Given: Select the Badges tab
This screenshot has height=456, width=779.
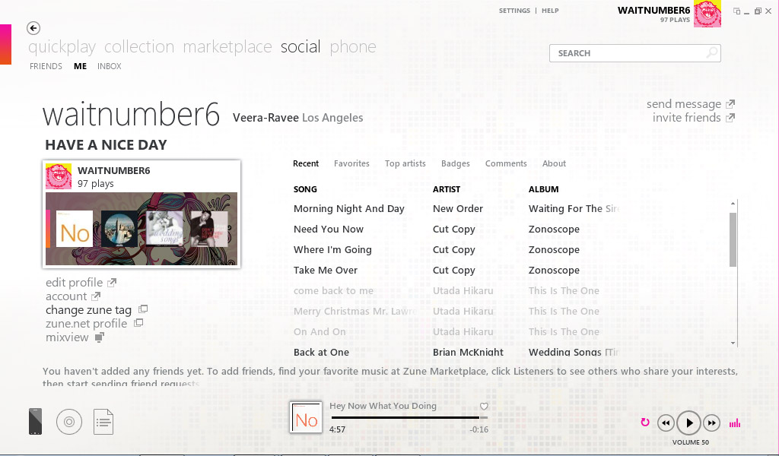Looking at the screenshot, I should (456, 163).
